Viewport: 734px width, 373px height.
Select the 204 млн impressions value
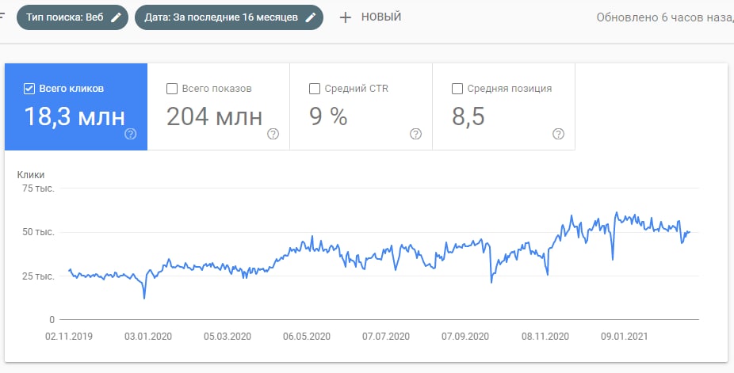pos(214,116)
